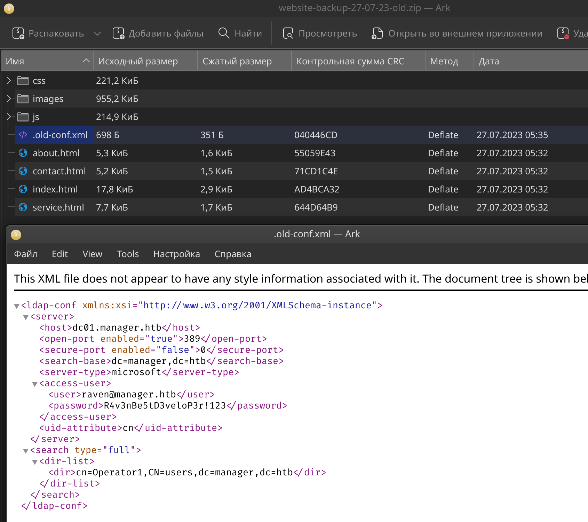Screen dimensions: 588x522
Task: Click the Add files (Добавить файлы) icon
Action: pyautogui.click(x=118, y=33)
